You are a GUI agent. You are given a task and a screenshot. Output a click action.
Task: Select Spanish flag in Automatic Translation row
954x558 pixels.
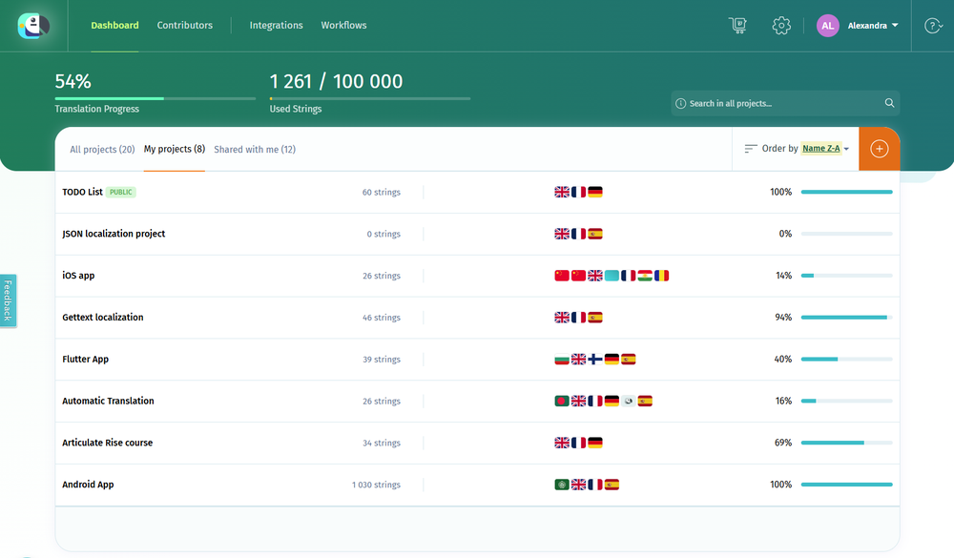click(645, 401)
